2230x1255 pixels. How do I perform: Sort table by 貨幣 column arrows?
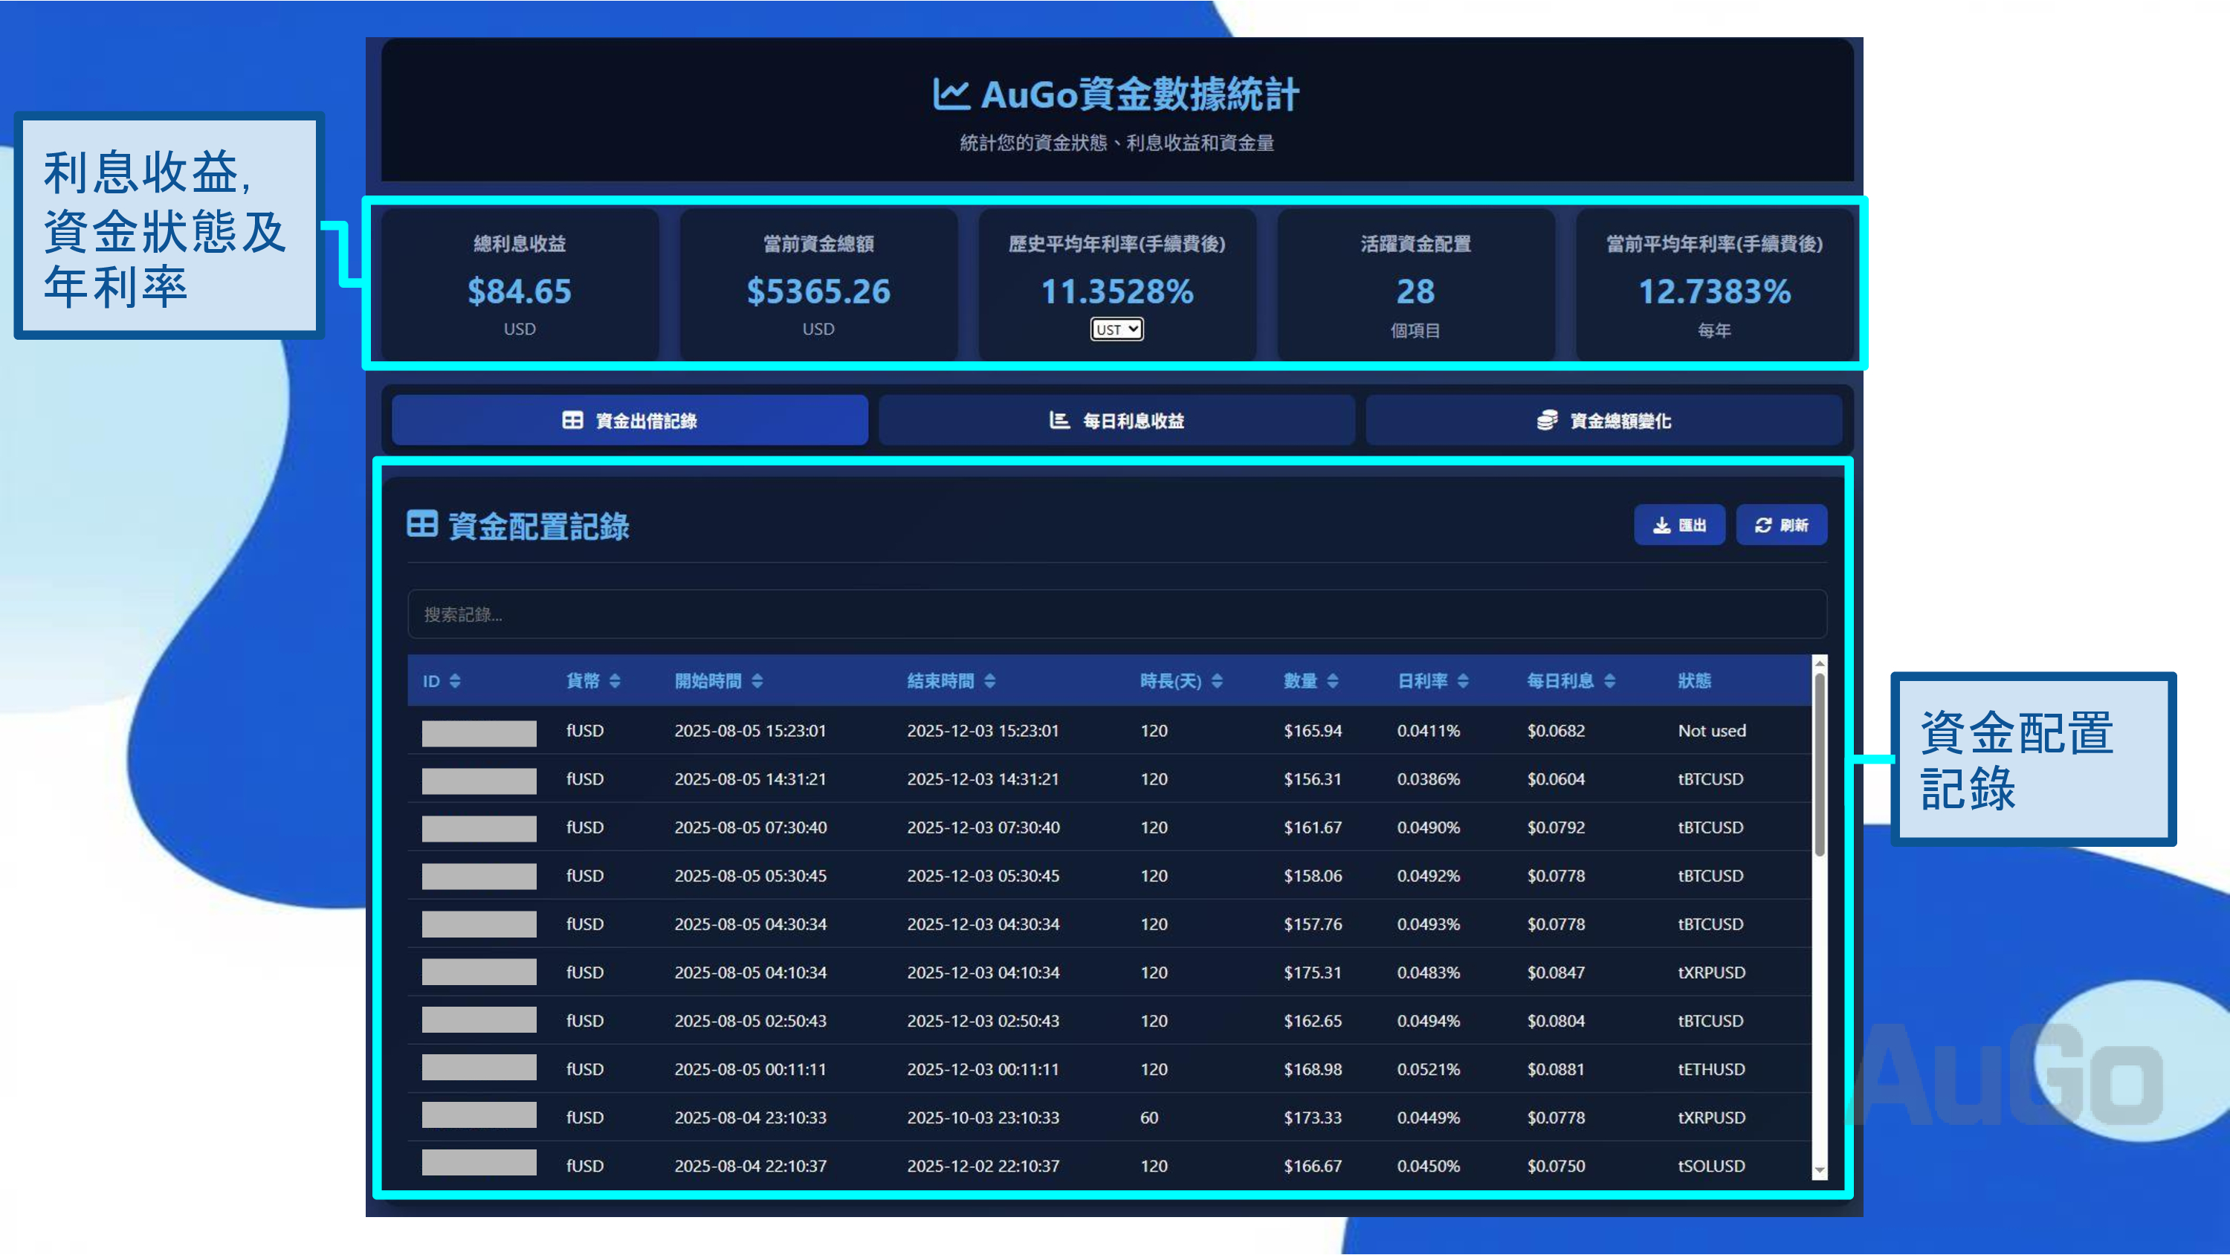pos(615,682)
